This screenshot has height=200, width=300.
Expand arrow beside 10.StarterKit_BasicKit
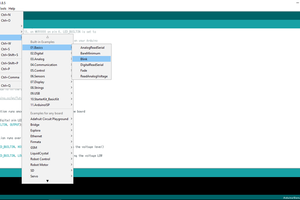(71, 99)
